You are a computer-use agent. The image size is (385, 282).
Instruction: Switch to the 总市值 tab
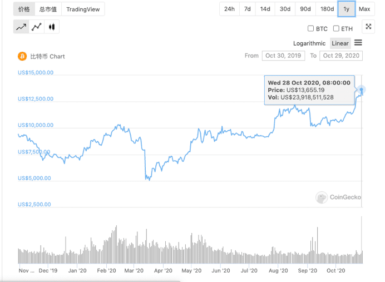click(48, 9)
